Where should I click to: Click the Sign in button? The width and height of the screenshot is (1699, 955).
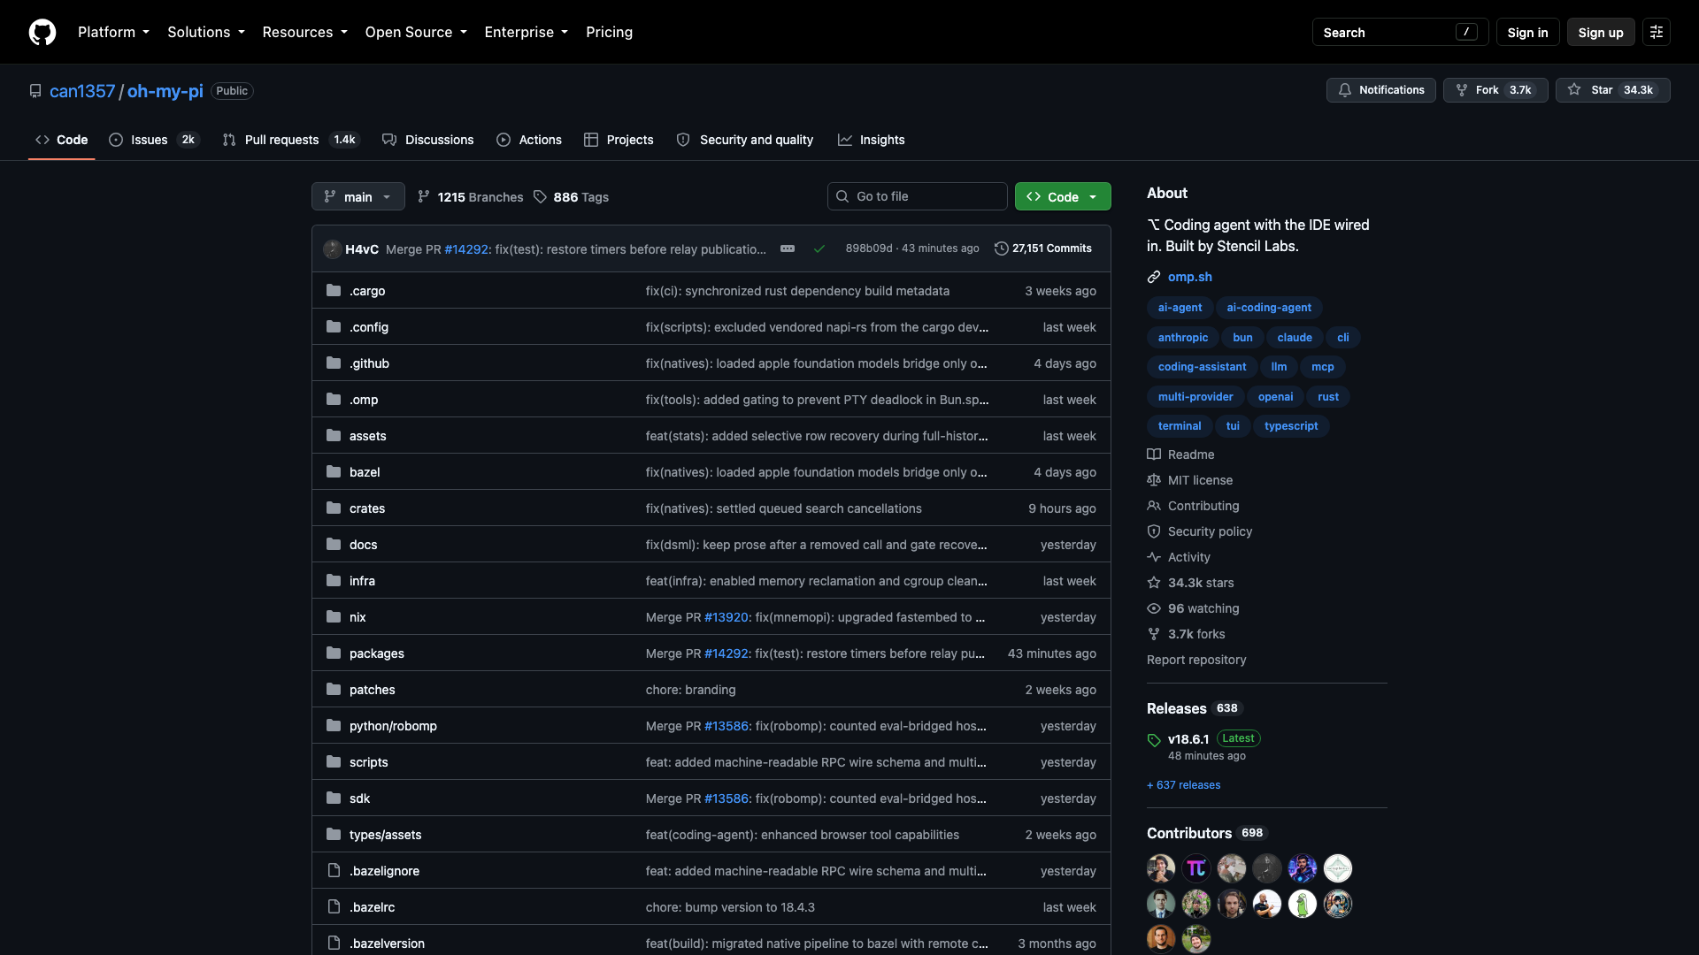click(1527, 32)
